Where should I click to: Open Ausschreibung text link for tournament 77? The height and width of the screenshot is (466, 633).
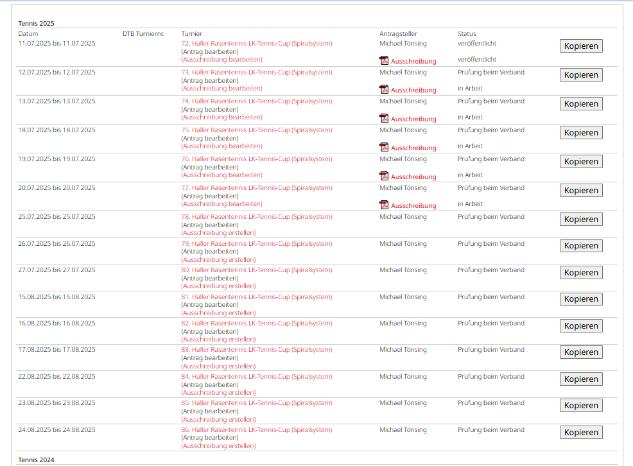pos(413,206)
